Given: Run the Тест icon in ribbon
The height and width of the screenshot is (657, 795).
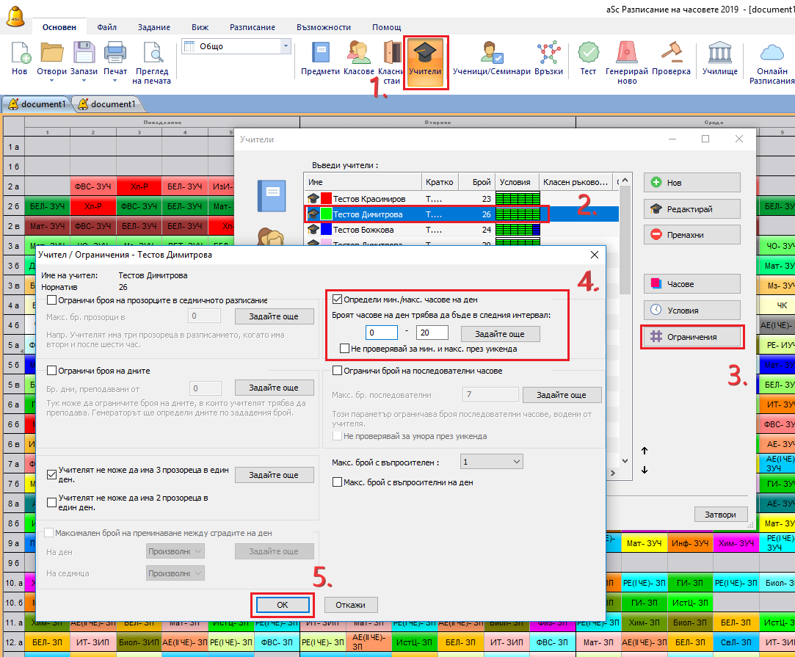Looking at the screenshot, I should pos(588,59).
